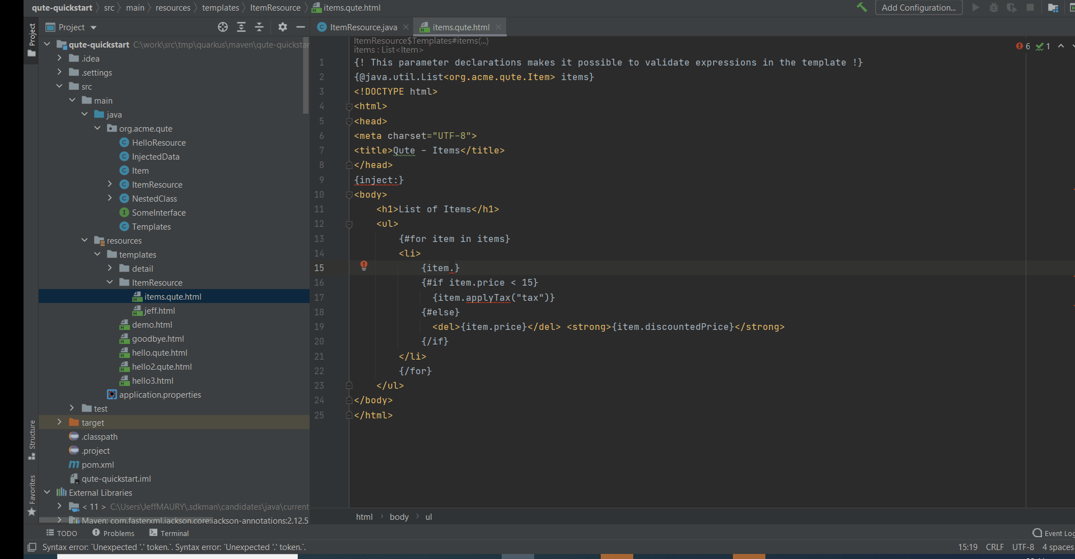1075x559 pixels.
Task: Click the Add Configuration button
Action: coord(918,8)
